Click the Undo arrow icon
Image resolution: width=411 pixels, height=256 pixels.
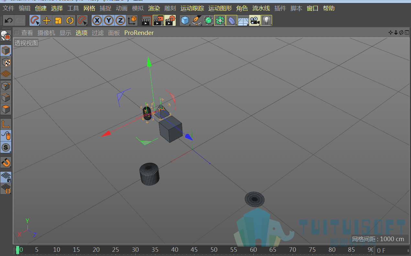click(x=9, y=21)
